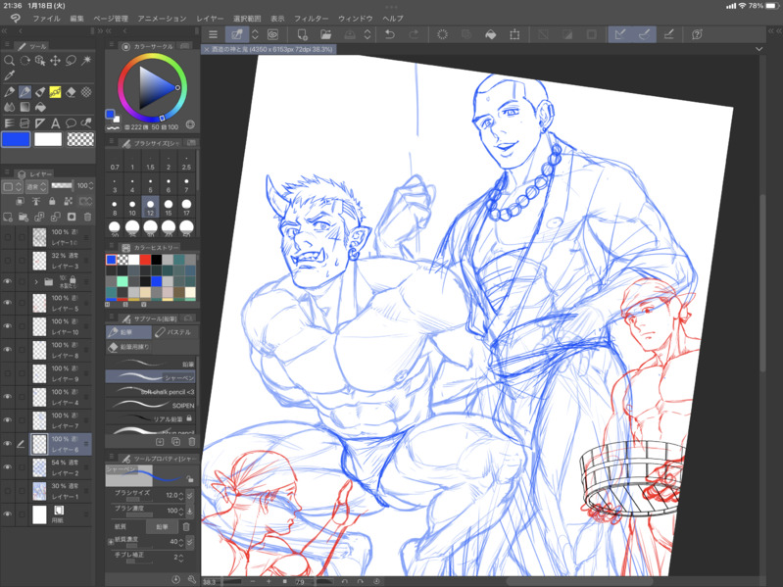Show layer レイヤー 3 via visibility box
Viewport: 783px width, 587px height.
coord(8,261)
